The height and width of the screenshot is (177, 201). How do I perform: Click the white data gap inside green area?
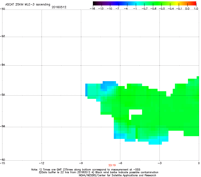pos(136,112)
